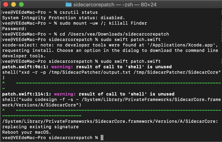Click the 'killall Finder' command text

(x=128, y=23)
